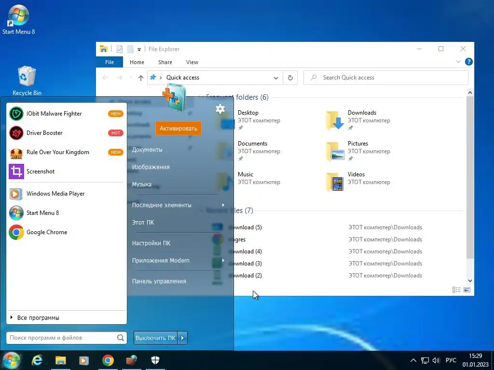
Task: Open Windows Media Player from start menu
Action: click(66, 194)
